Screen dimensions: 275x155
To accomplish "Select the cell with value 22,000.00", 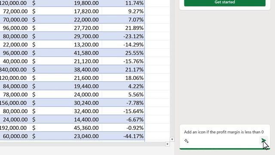I will point(66,19).
